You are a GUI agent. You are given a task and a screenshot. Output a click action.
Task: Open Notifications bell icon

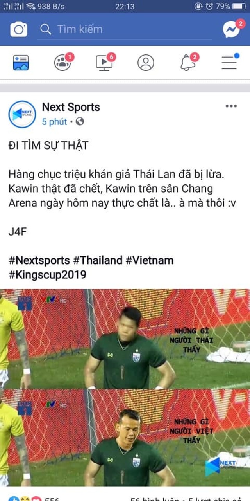pos(189,62)
